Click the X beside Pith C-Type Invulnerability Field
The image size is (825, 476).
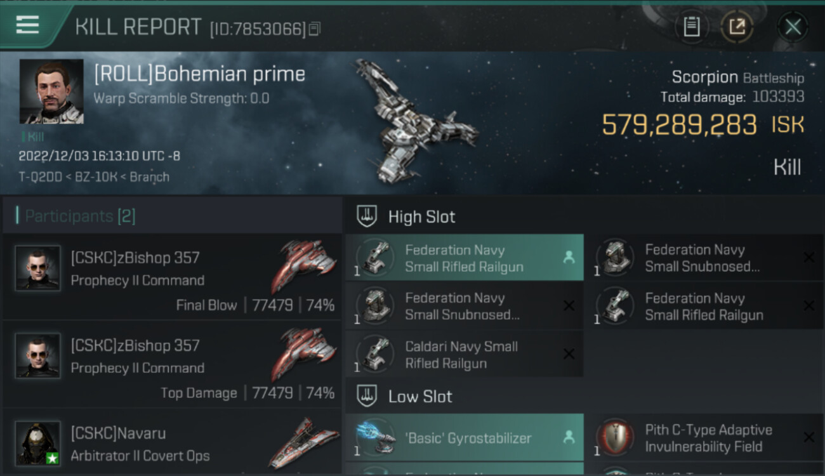point(808,437)
